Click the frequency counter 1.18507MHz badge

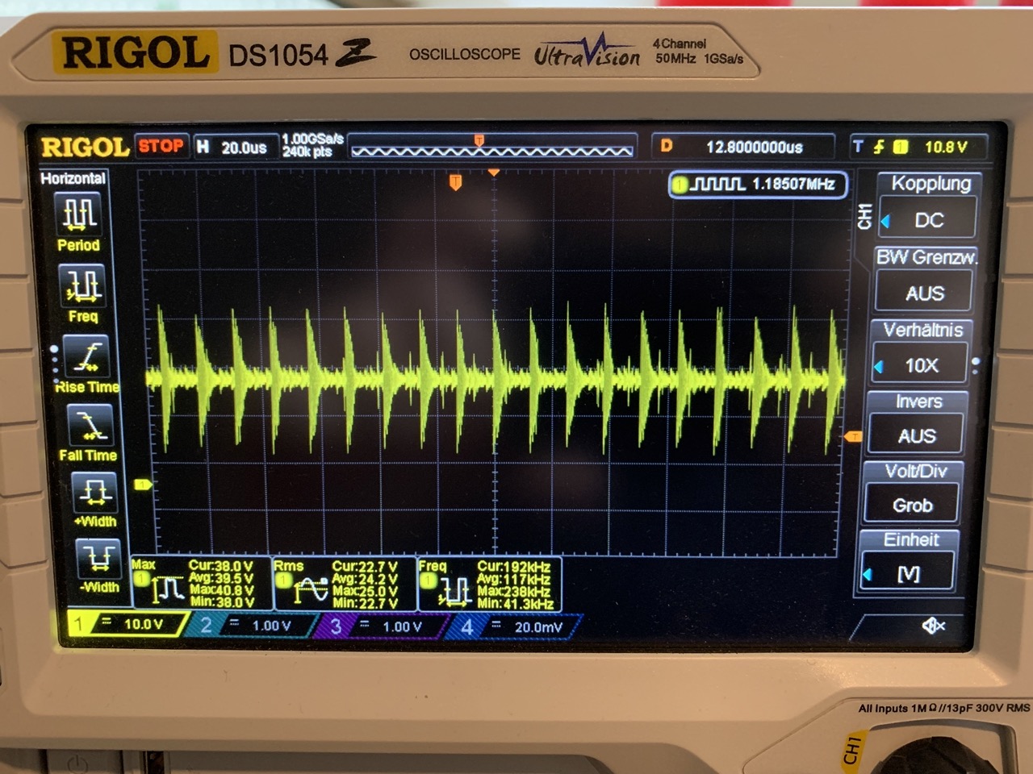pos(758,185)
